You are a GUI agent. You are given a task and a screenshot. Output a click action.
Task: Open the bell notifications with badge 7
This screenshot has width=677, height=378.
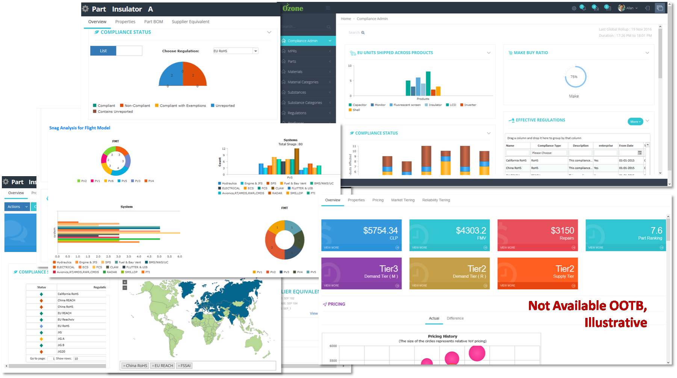click(583, 8)
